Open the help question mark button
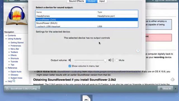This screenshot has width=179, height=101. point(138,50)
